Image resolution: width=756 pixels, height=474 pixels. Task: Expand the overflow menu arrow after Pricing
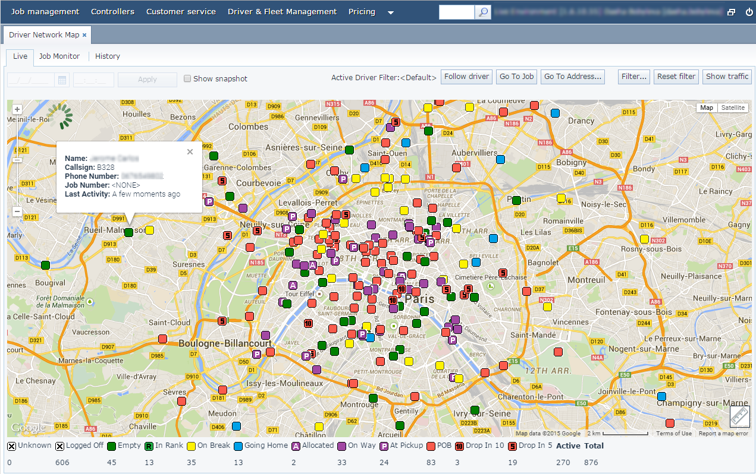click(391, 12)
